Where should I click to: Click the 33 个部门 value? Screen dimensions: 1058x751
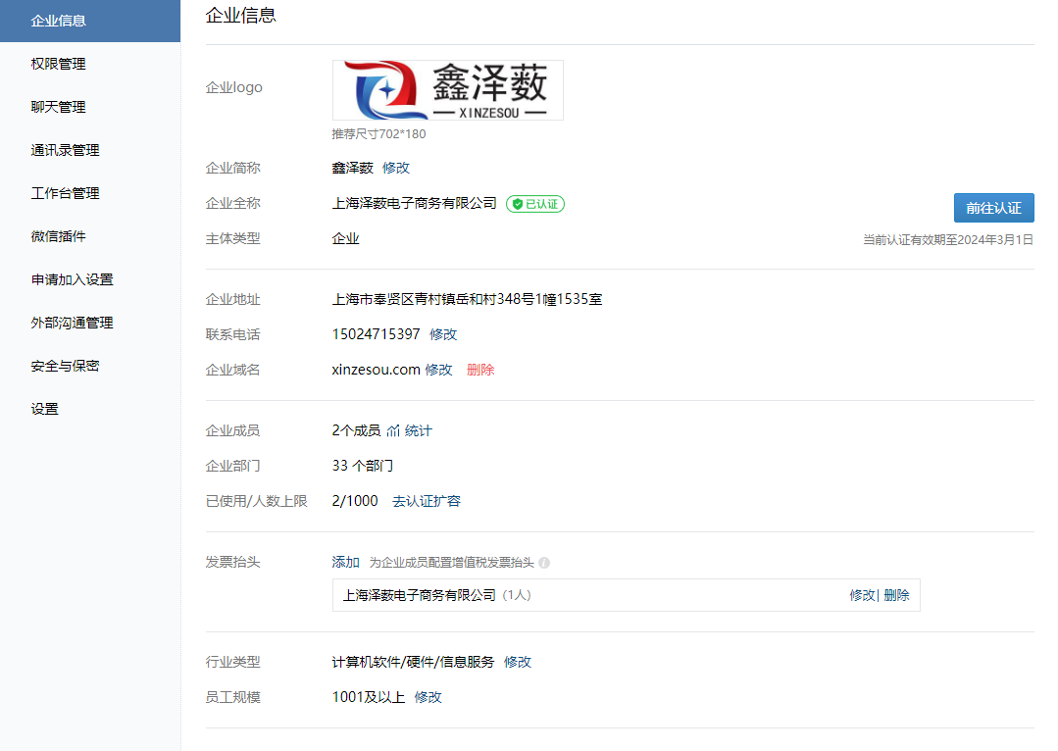[x=363, y=466]
